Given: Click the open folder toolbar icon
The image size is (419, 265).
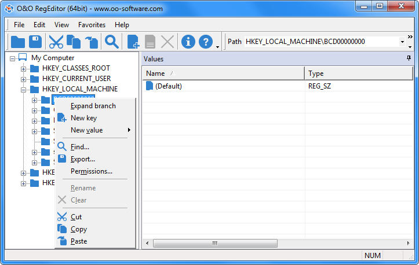Looking at the screenshot, I should click(18, 42).
